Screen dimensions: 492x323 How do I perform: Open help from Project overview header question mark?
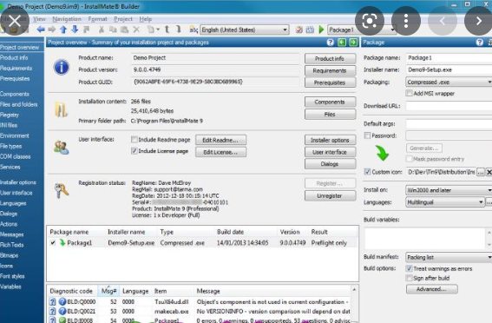[x=330, y=43]
